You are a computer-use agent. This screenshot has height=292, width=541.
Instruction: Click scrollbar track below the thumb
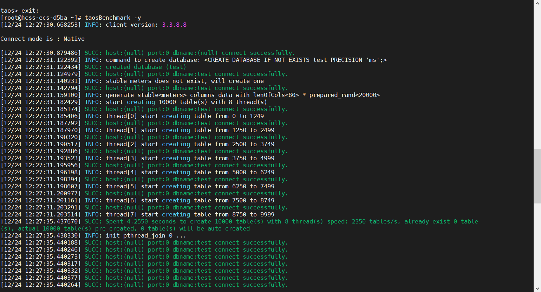pyautogui.click(x=537, y=246)
